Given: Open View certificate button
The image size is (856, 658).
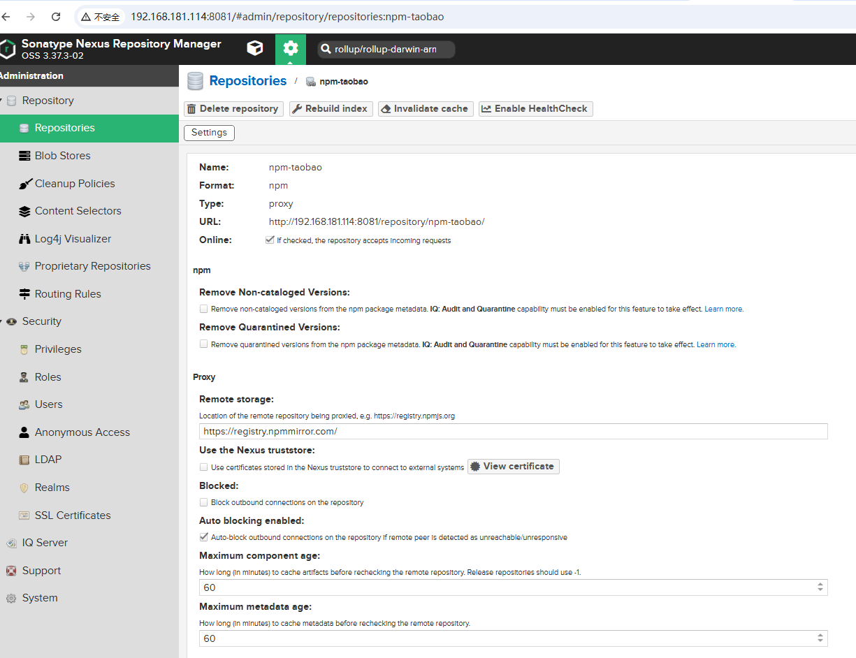Looking at the screenshot, I should coord(513,467).
